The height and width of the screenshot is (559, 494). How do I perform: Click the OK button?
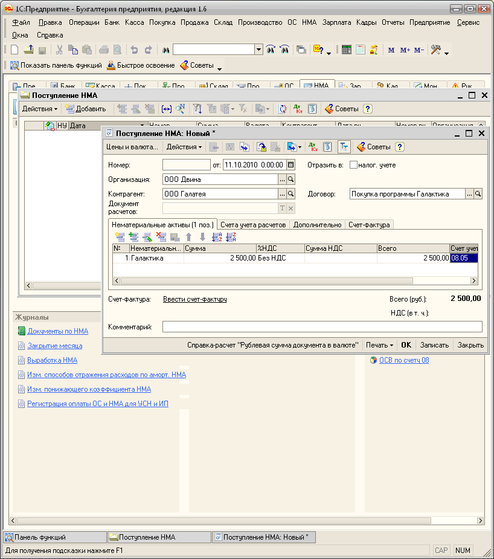(x=406, y=345)
